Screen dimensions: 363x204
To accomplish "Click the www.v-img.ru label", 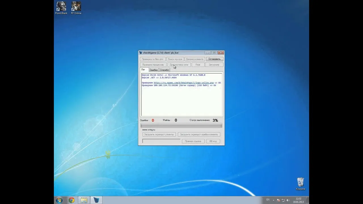I will coord(149,130).
